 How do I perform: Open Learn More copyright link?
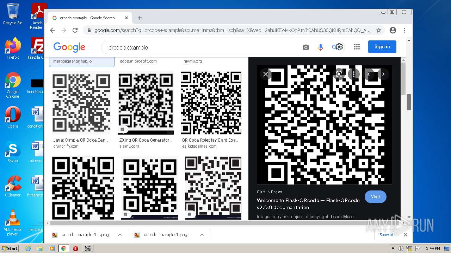coord(342,216)
